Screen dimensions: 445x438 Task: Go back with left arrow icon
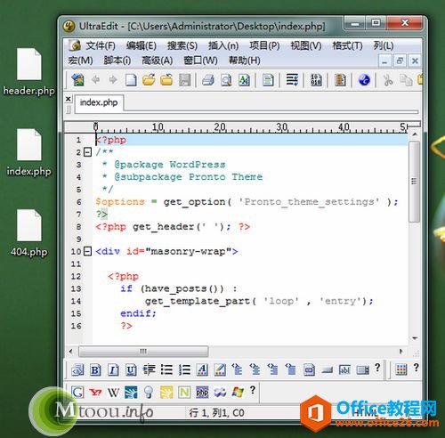coord(95,79)
